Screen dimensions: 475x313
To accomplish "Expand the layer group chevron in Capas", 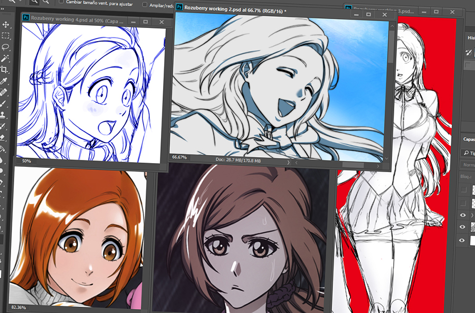I will tap(472, 215).
